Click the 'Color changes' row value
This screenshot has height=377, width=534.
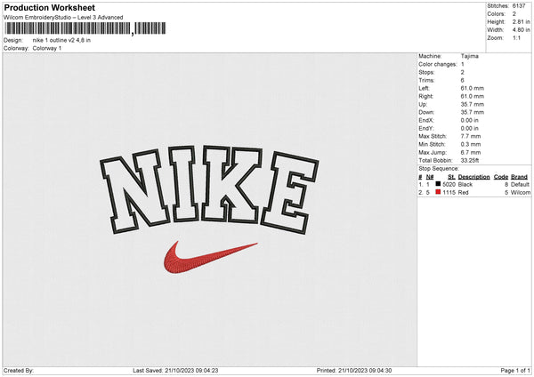point(463,64)
